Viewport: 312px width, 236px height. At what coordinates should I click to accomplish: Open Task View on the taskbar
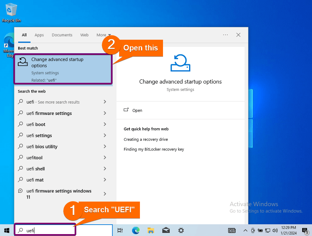(x=120, y=230)
